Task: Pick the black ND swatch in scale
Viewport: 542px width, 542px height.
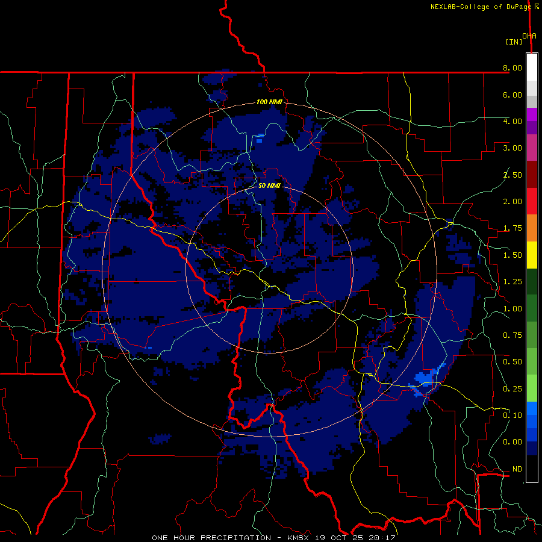Action: (x=532, y=469)
